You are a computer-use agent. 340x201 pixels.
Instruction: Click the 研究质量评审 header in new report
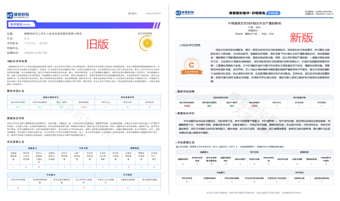299,98
